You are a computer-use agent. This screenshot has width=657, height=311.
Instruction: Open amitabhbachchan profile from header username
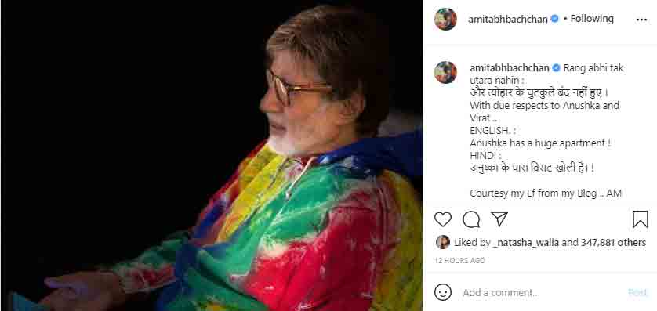pos(507,20)
